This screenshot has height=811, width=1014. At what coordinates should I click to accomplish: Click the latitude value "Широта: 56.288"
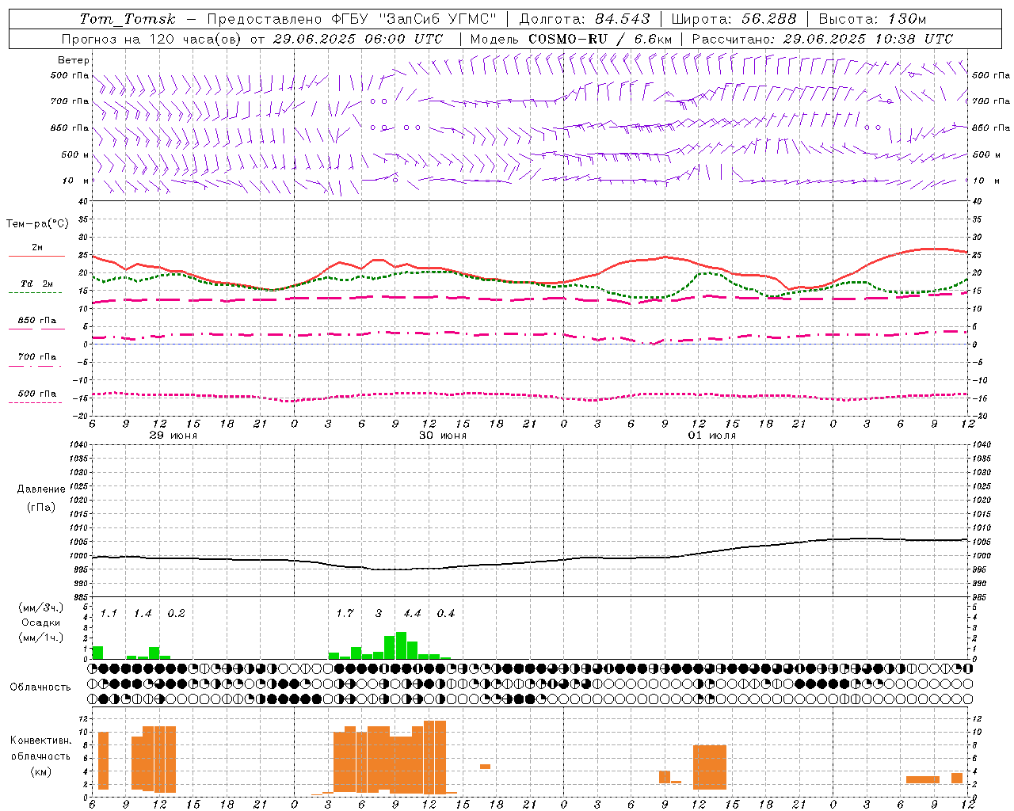(734, 19)
